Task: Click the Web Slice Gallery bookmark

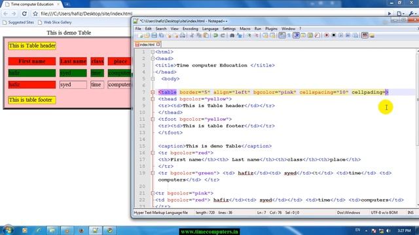Action: (x=55, y=22)
